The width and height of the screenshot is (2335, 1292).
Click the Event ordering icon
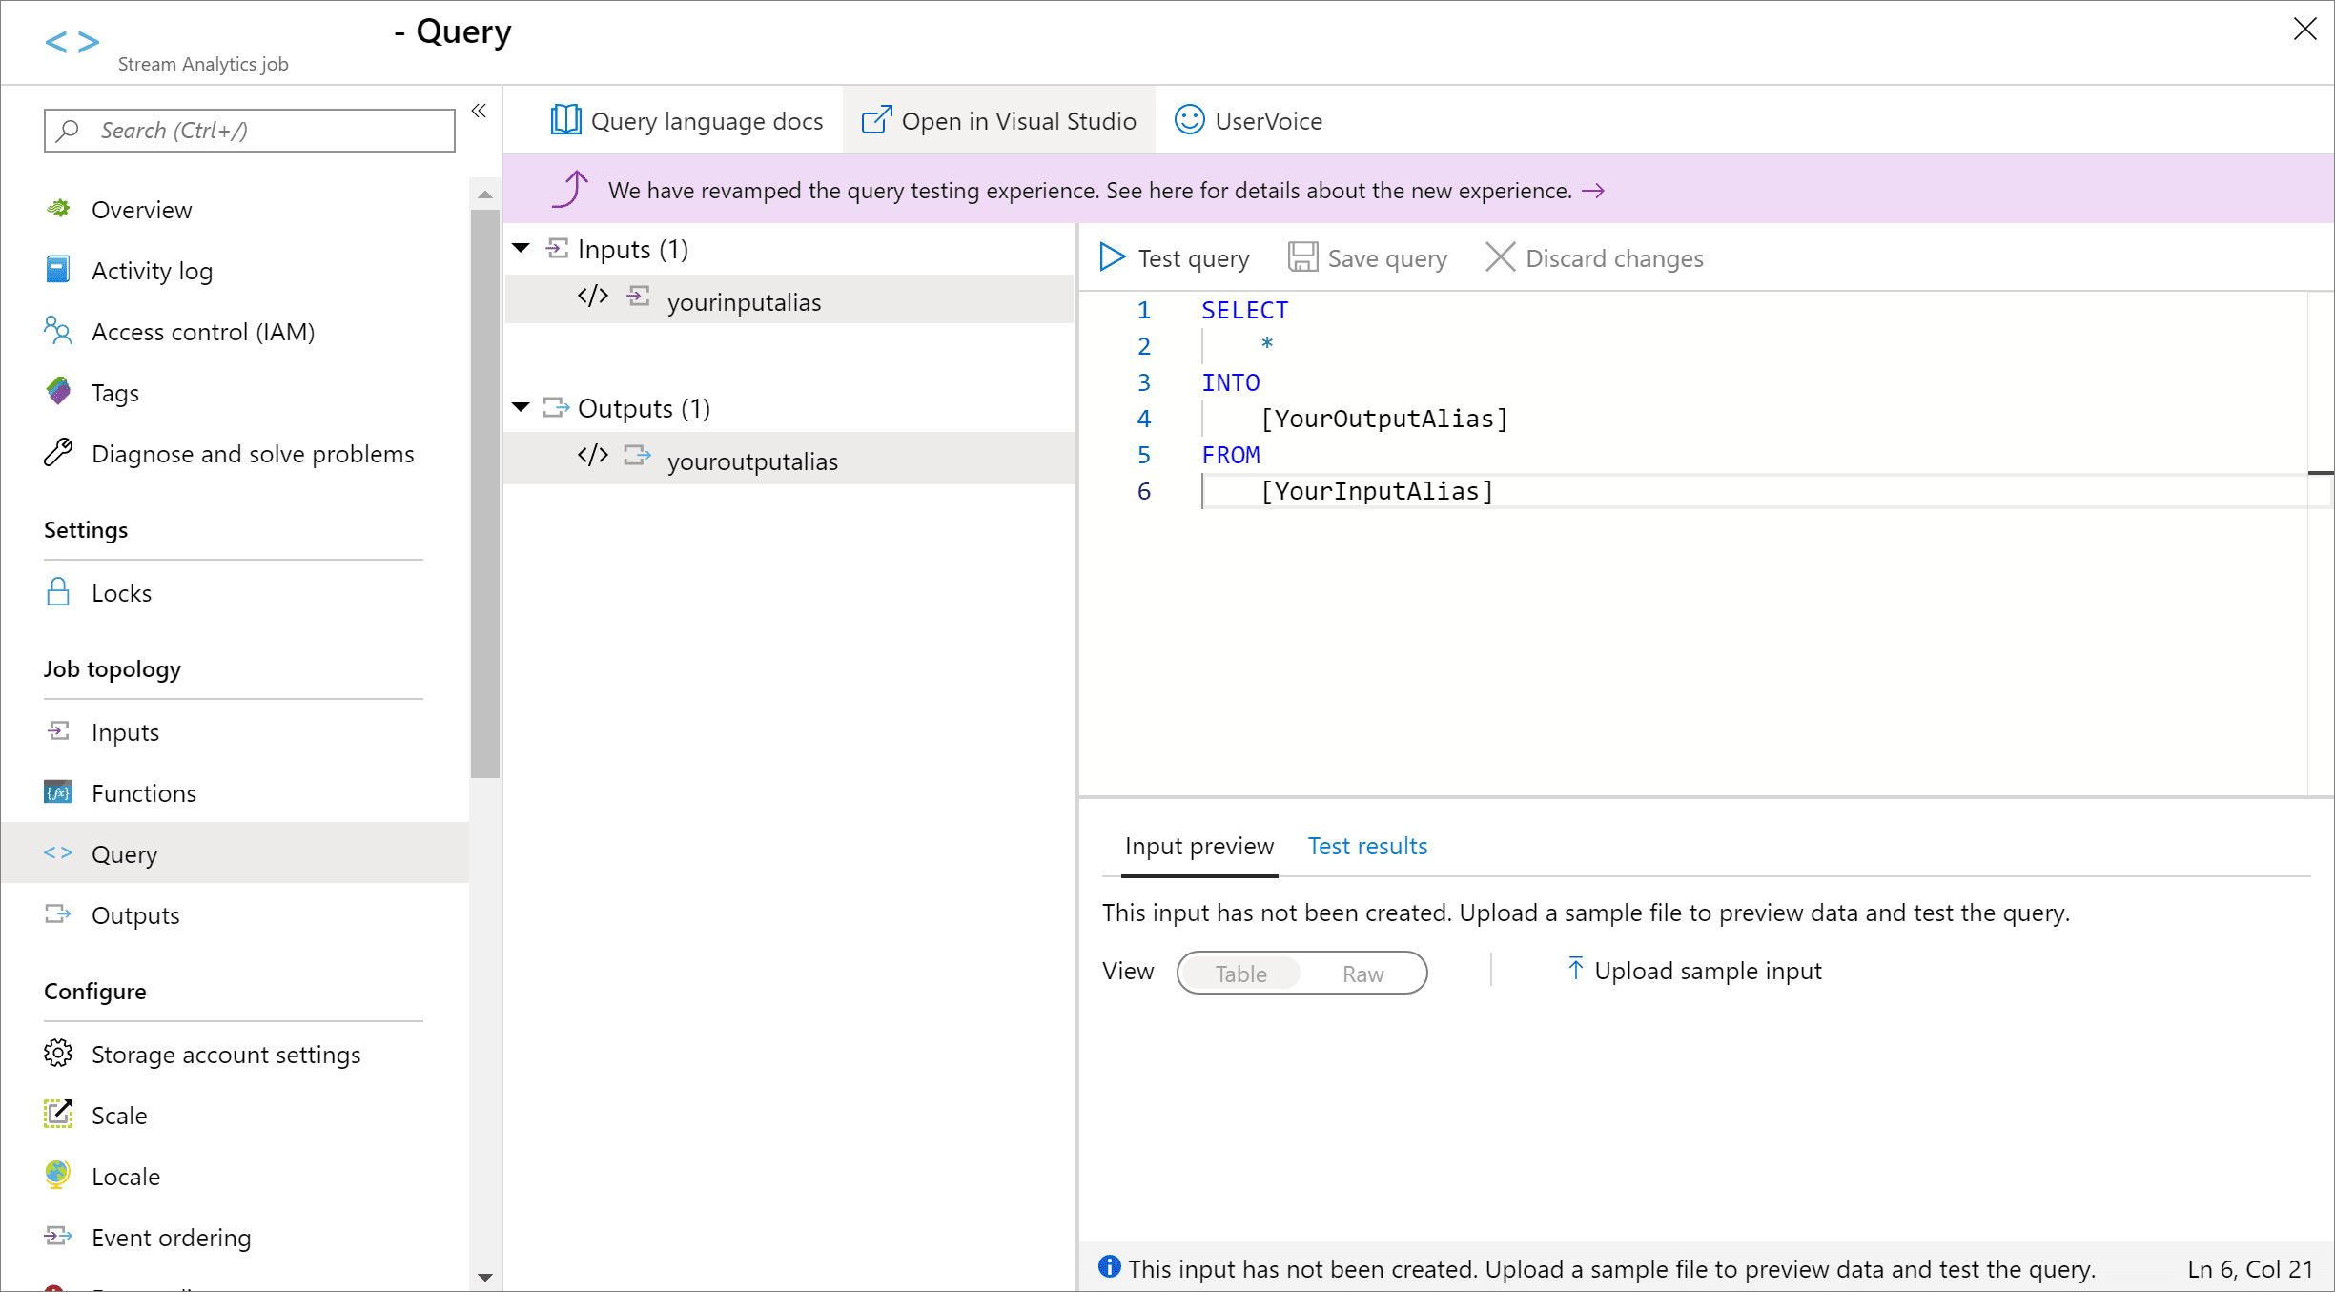click(x=58, y=1236)
